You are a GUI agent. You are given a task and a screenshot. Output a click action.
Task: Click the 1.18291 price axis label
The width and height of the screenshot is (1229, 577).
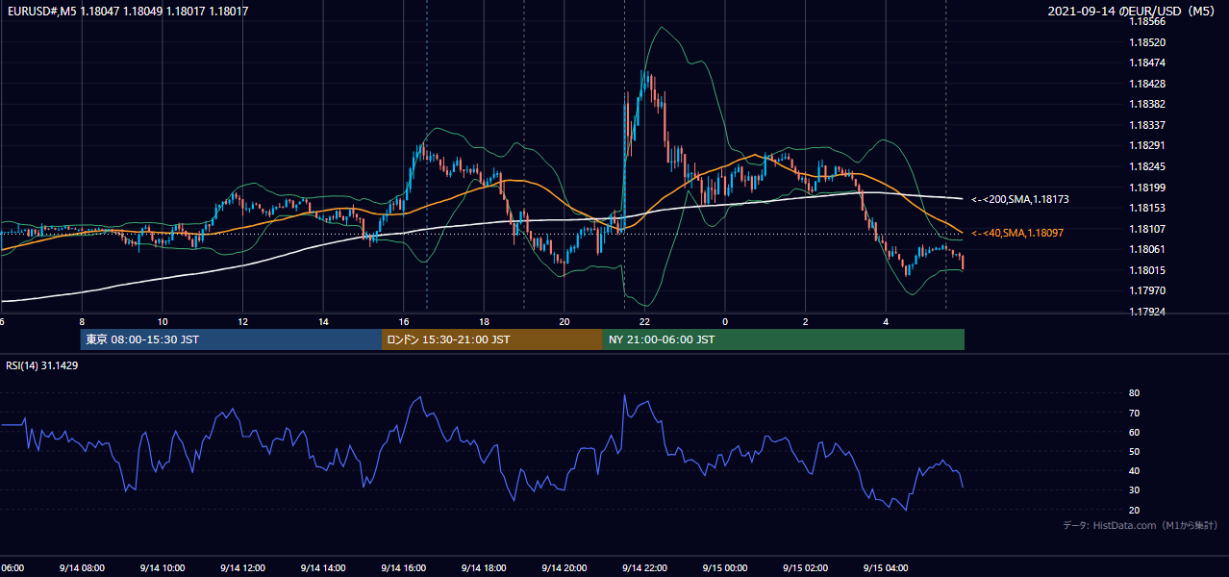pos(1148,145)
